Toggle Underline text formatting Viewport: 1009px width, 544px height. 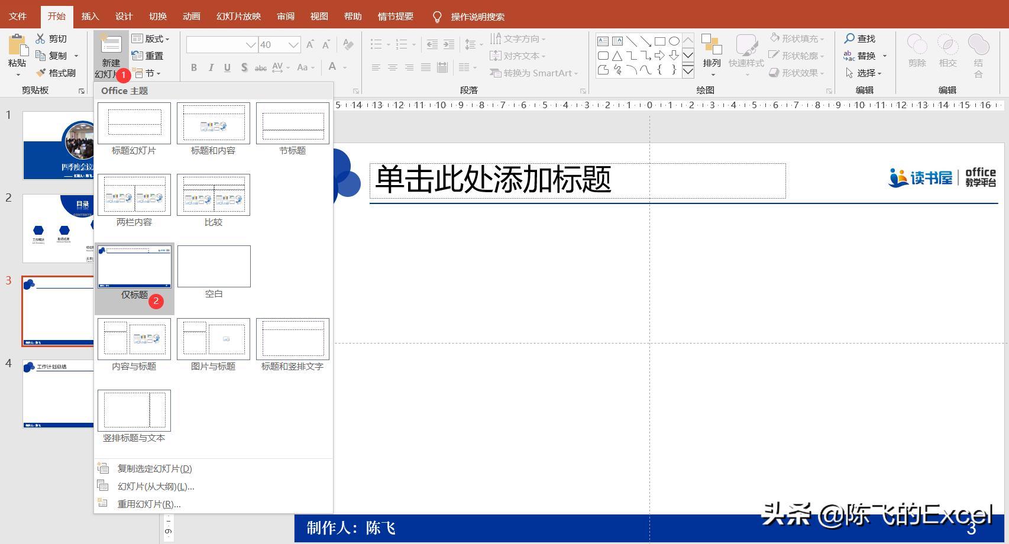point(227,67)
